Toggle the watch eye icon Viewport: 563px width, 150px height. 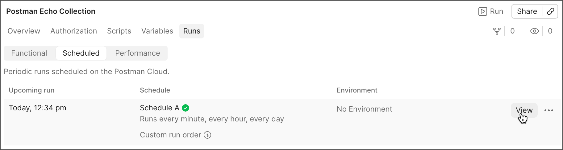[x=534, y=31]
